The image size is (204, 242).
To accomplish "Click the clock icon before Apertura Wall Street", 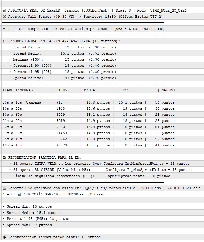I will click(x=4, y=17).
